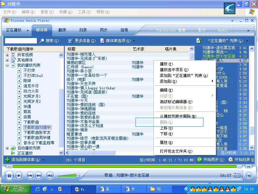The image size is (258, 194).
Task: Select the 田震 playlist icon
Action: [x=19, y=117]
